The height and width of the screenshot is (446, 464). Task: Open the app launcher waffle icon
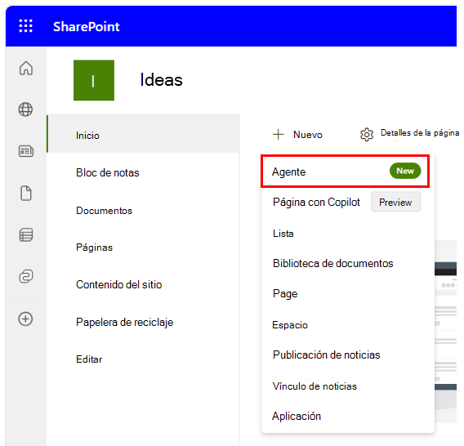(26, 26)
